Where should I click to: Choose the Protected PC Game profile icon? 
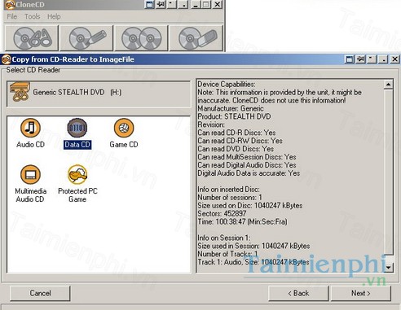click(77, 174)
